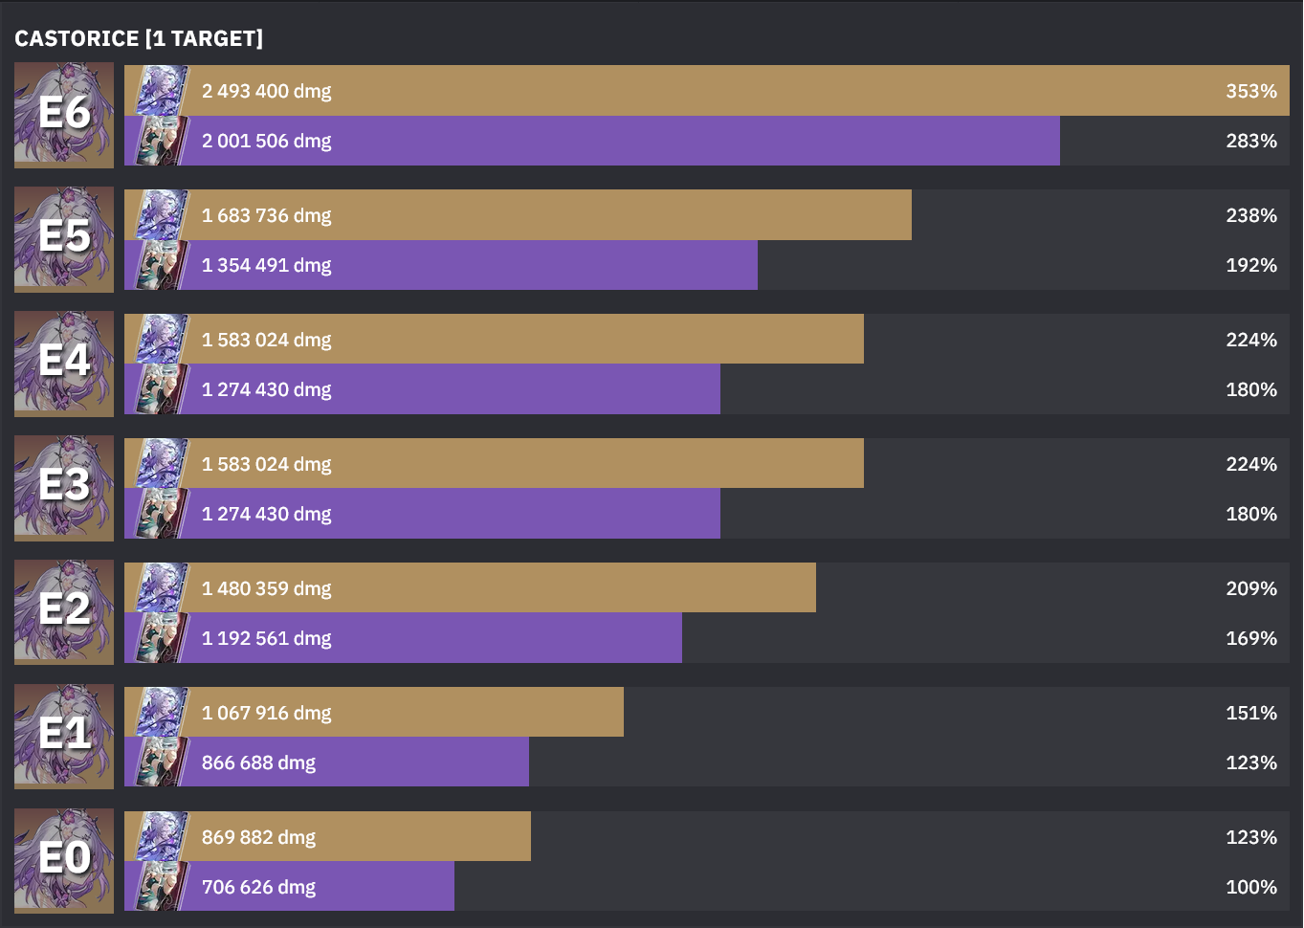Click the 353% label on the top bar
The height and width of the screenshot is (928, 1304).
coord(1251,91)
